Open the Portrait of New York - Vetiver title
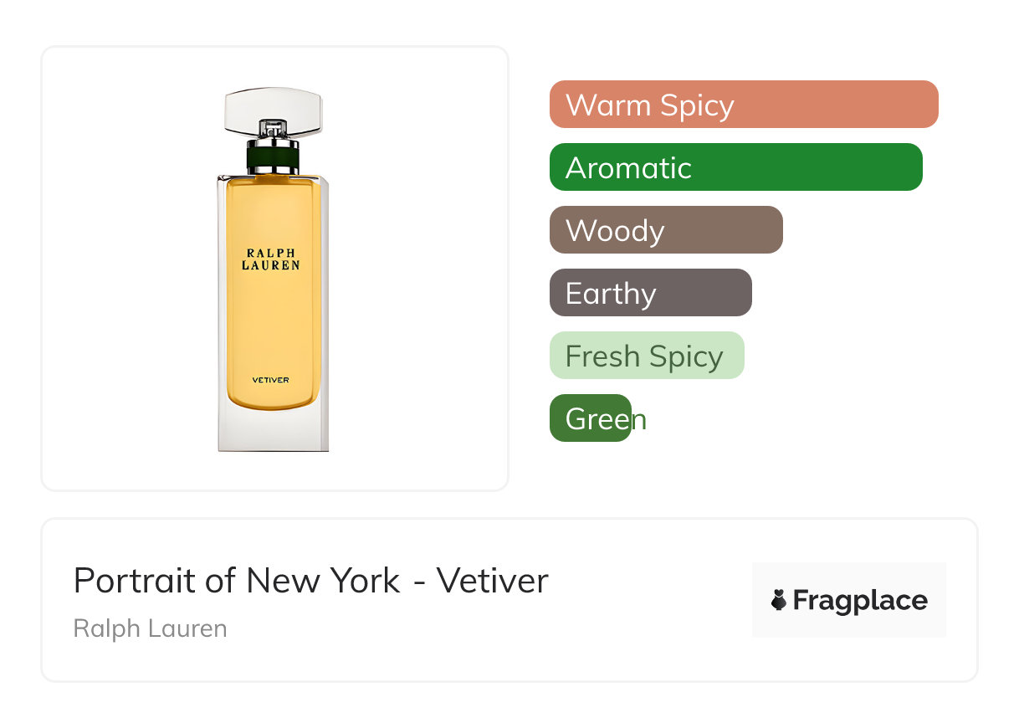The height and width of the screenshot is (723, 1019). point(310,581)
